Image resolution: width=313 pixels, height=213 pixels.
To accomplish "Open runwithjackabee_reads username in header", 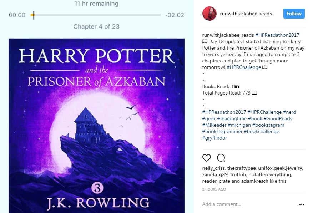I will click(x=246, y=14).
